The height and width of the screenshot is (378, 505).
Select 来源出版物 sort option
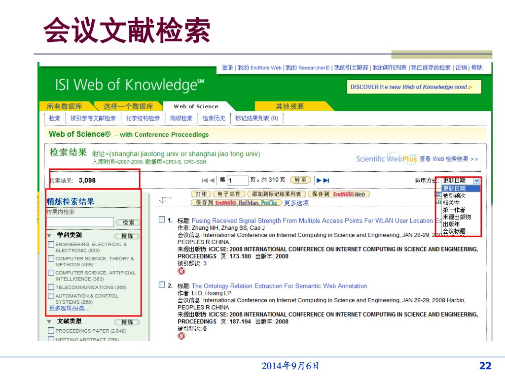coord(457,217)
